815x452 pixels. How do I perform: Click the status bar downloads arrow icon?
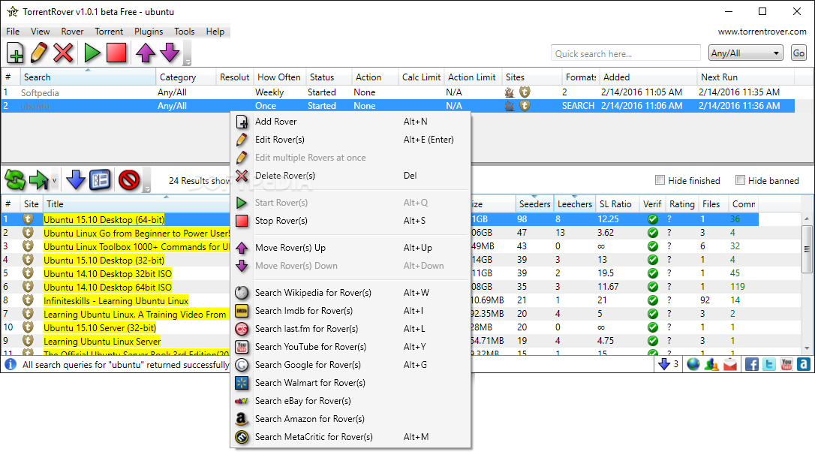click(x=663, y=364)
